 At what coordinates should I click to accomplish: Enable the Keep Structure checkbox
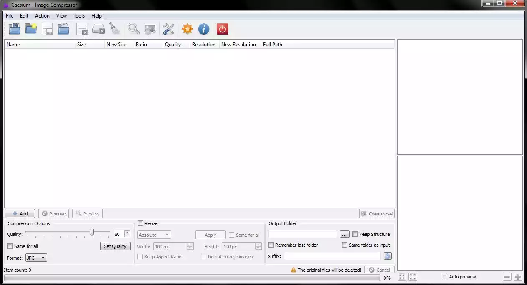point(355,234)
